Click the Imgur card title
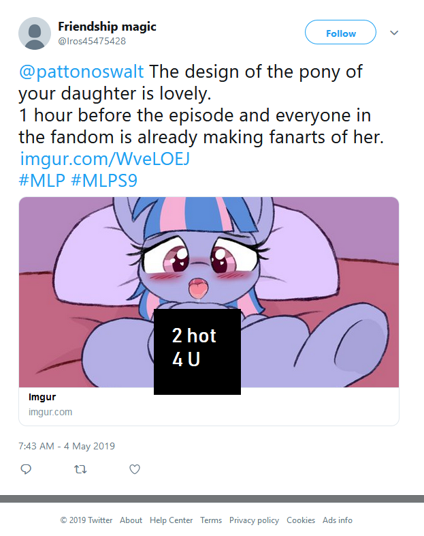The width and height of the screenshot is (424, 536). point(42,398)
